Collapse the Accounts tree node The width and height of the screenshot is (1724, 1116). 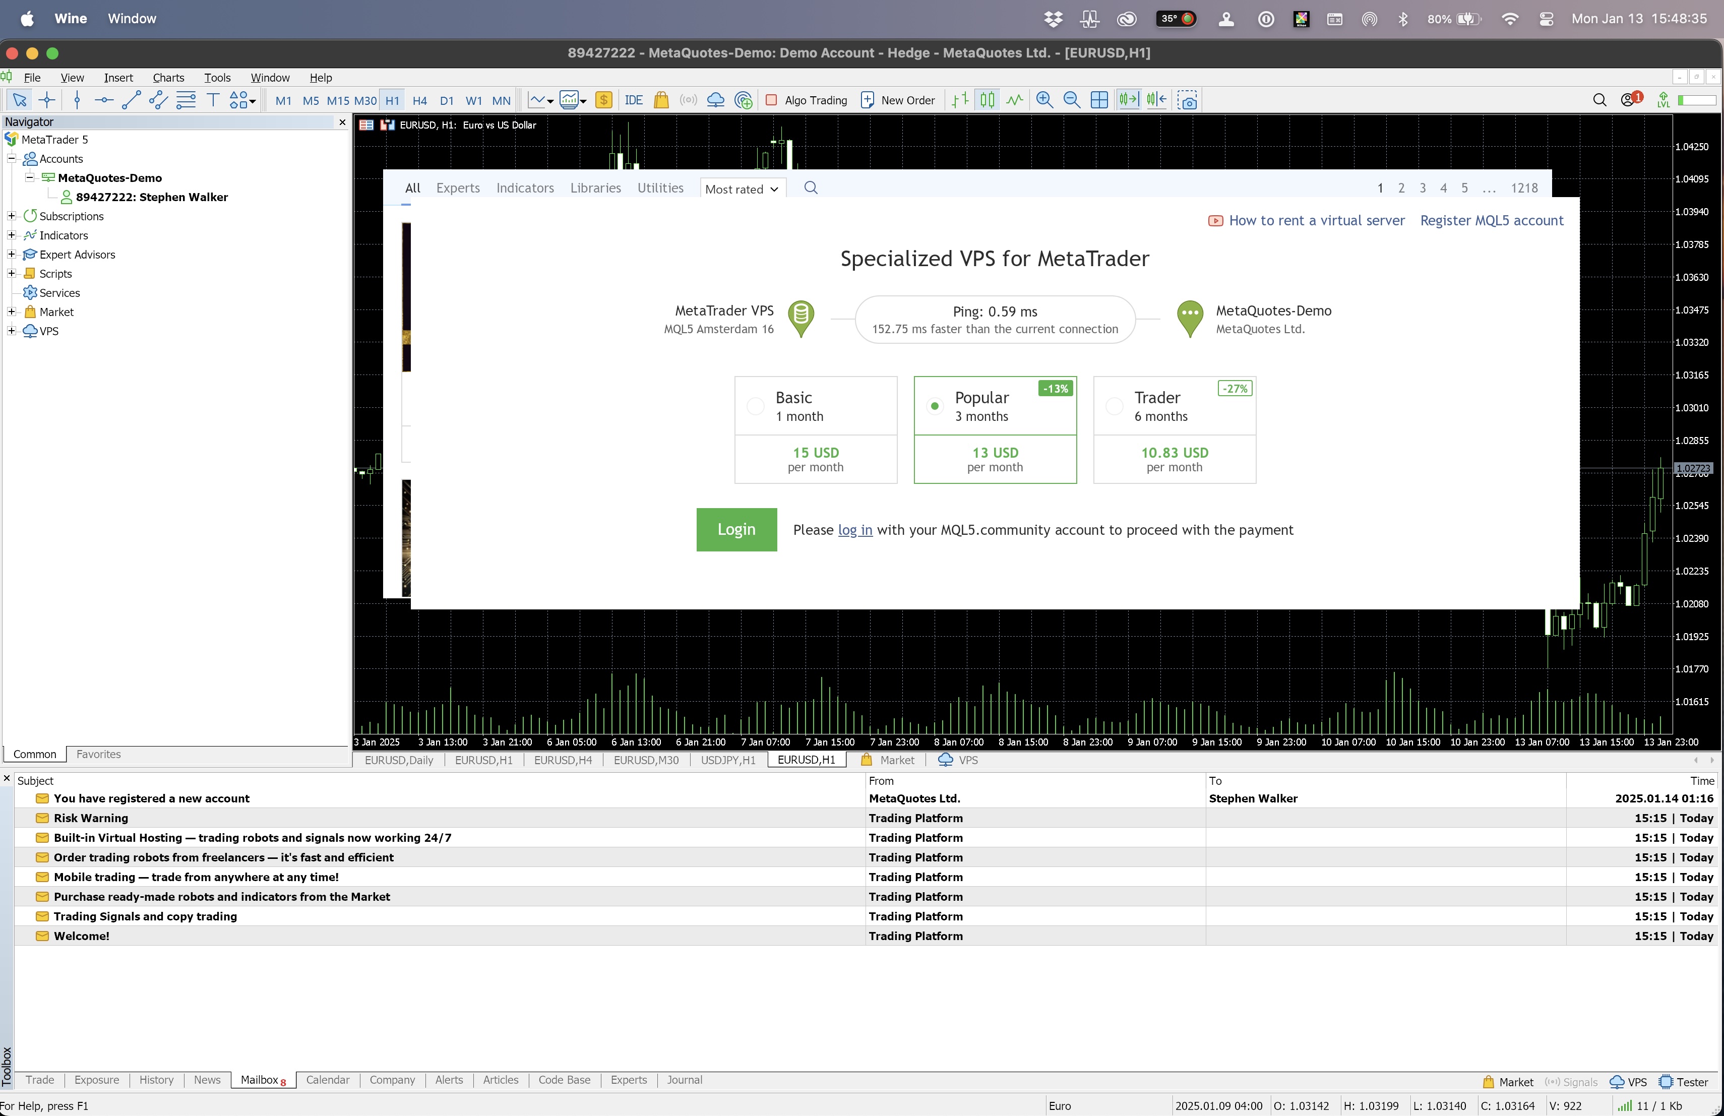tap(12, 158)
